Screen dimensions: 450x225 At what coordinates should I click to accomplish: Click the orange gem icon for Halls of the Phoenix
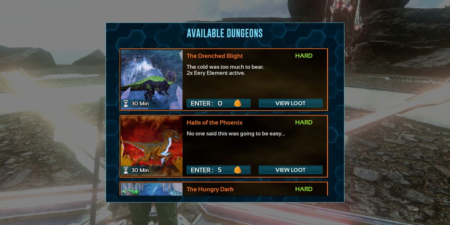click(x=237, y=170)
